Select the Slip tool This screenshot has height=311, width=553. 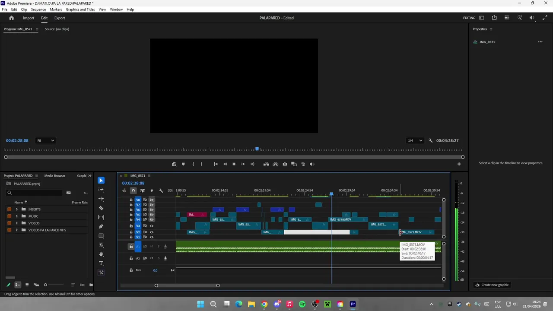(101, 217)
